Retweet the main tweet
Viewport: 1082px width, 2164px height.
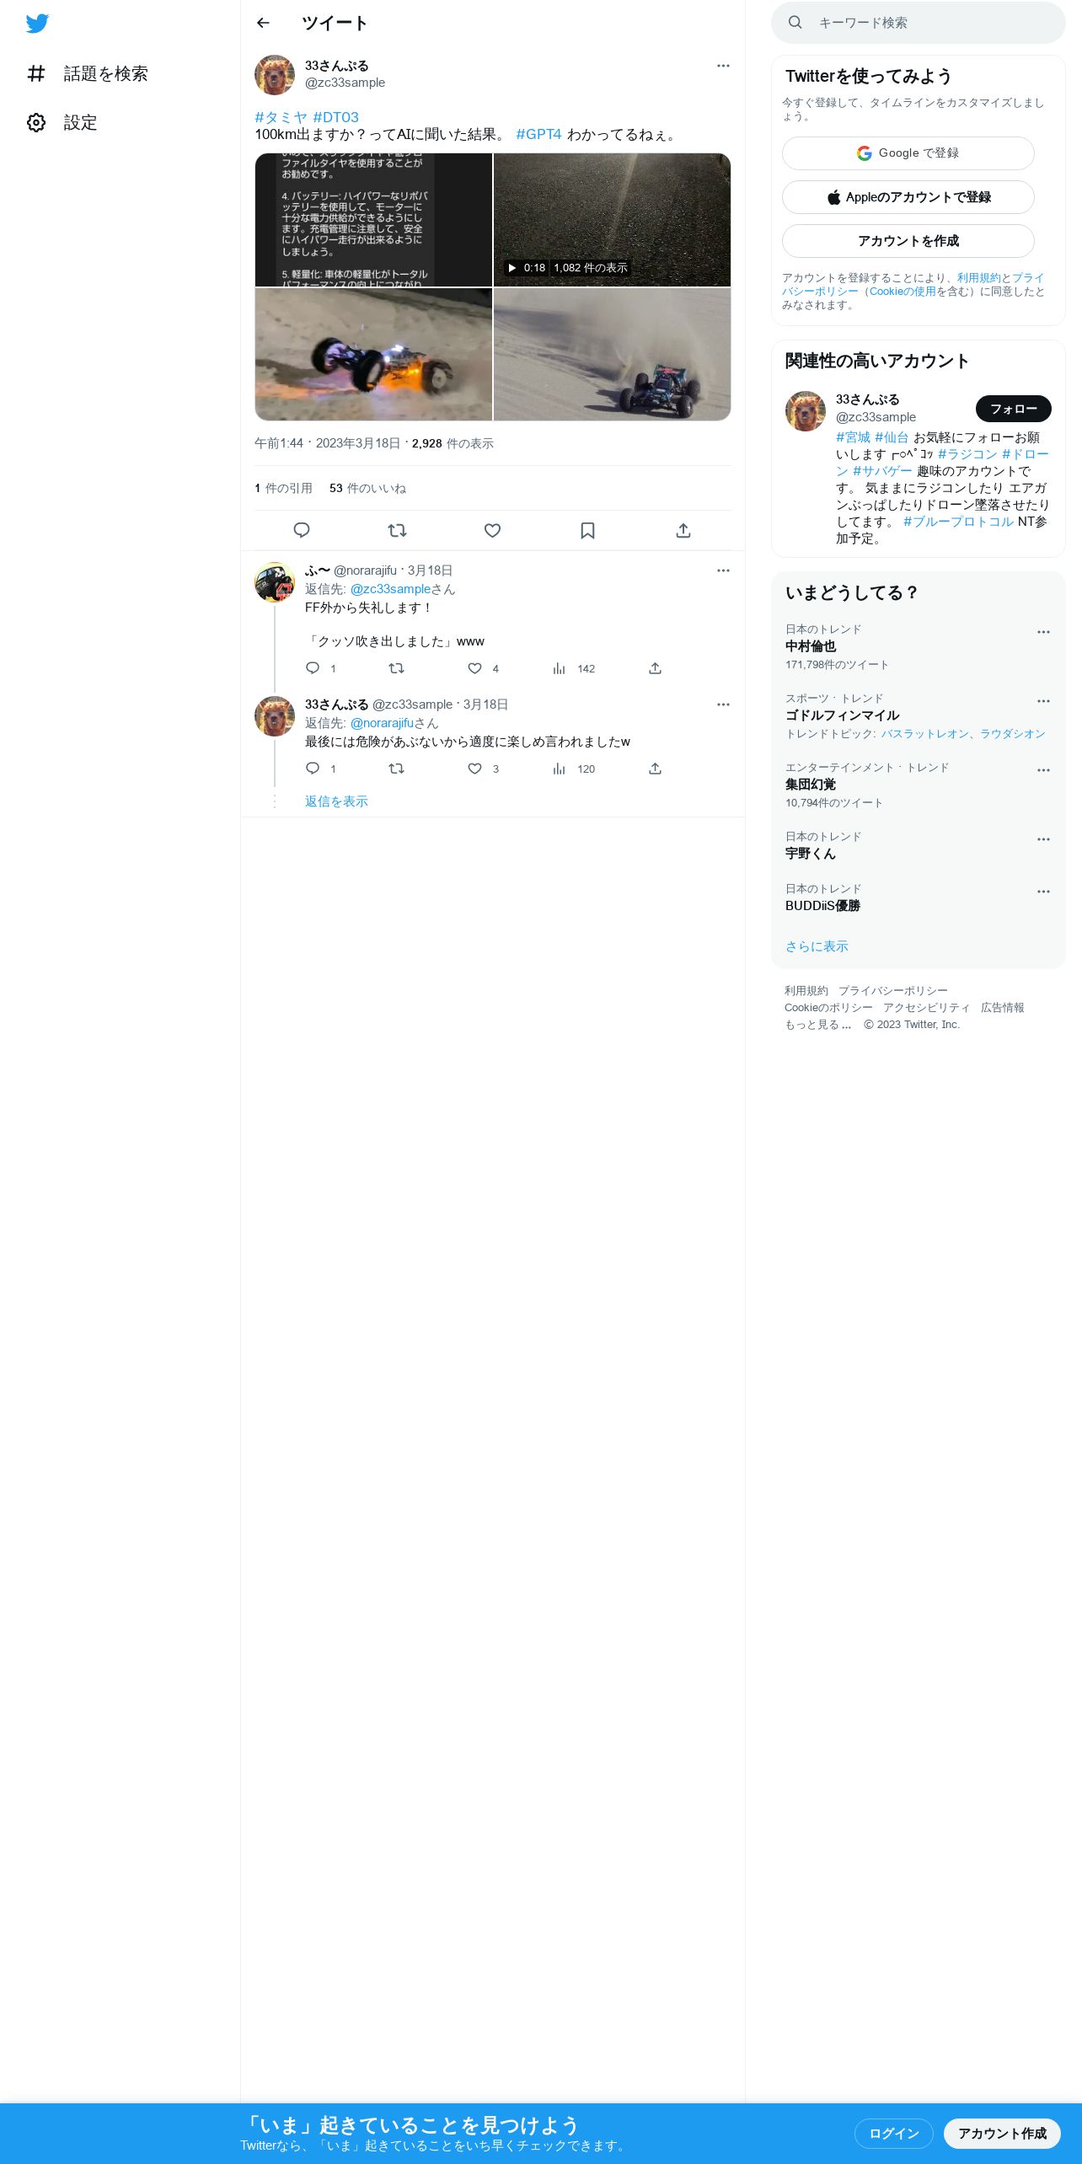tap(397, 530)
